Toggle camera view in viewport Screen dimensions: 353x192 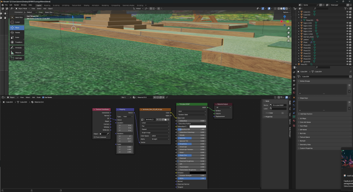289,37
